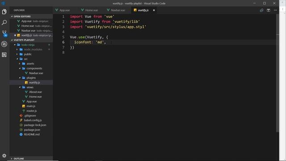Split the editor with the split icon
Screen dimensions: 286x161
pos(269,10)
